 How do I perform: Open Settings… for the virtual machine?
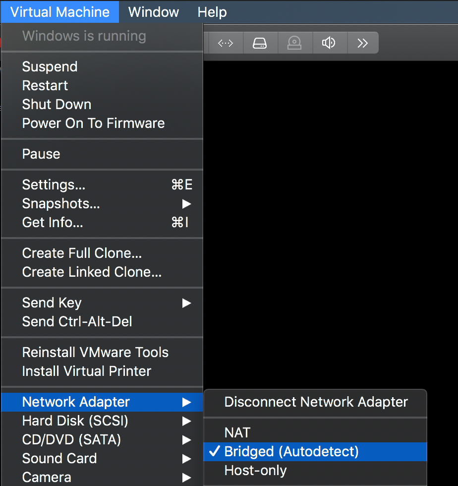[102, 184]
